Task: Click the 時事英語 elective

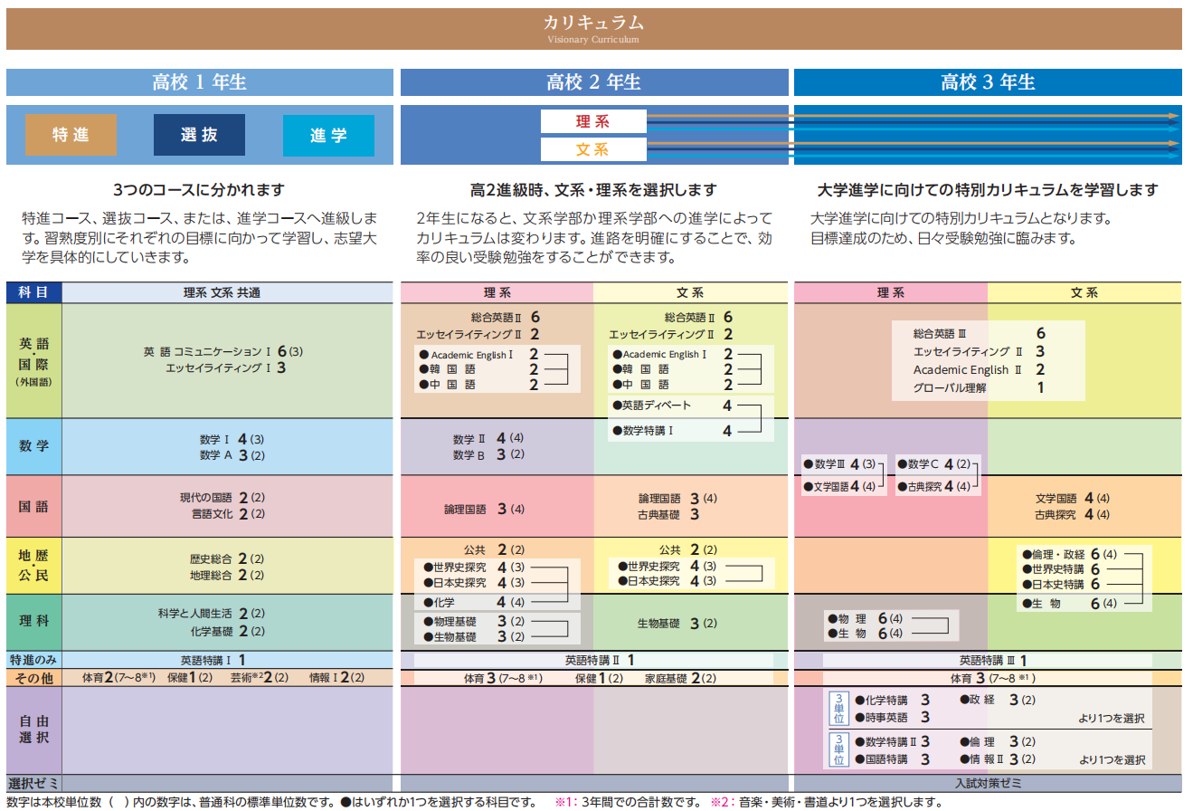Action: click(x=892, y=717)
